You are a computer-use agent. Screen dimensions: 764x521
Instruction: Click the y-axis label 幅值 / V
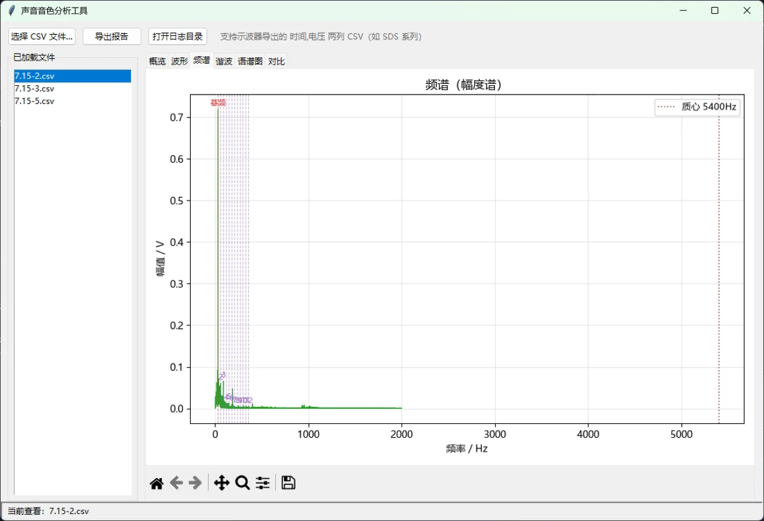point(160,259)
